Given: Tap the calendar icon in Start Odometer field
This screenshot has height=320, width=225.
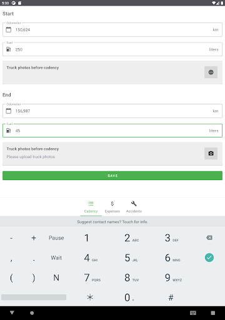Looking at the screenshot, I should point(9,29).
